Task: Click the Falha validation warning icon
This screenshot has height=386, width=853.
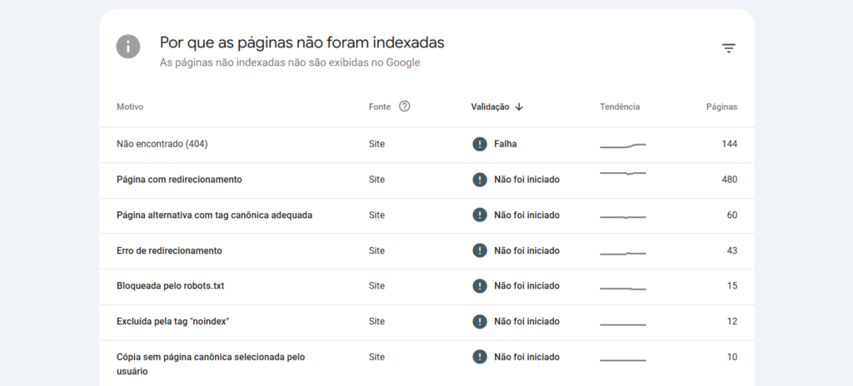Action: point(479,144)
